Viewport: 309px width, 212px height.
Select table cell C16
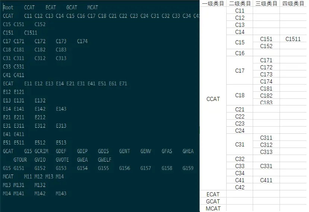click(240, 53)
